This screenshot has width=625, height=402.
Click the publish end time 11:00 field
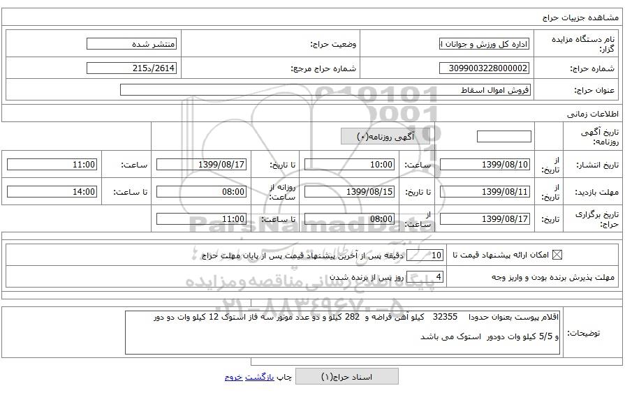[52, 164]
